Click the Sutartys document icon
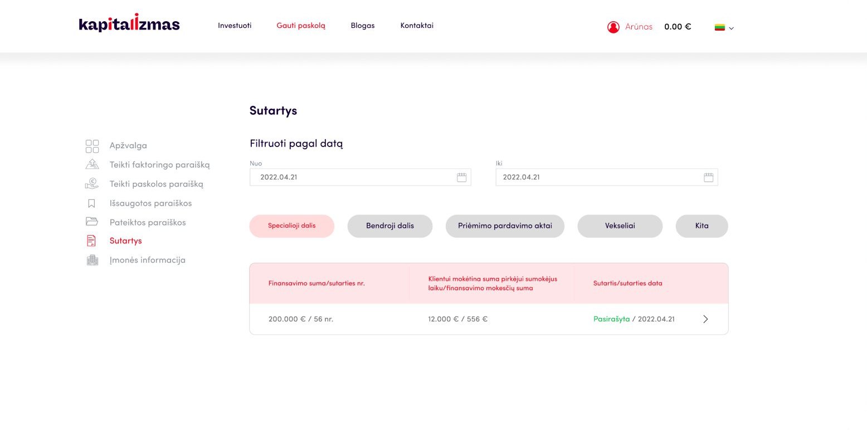Screen dimensions: 867x430 point(92,241)
